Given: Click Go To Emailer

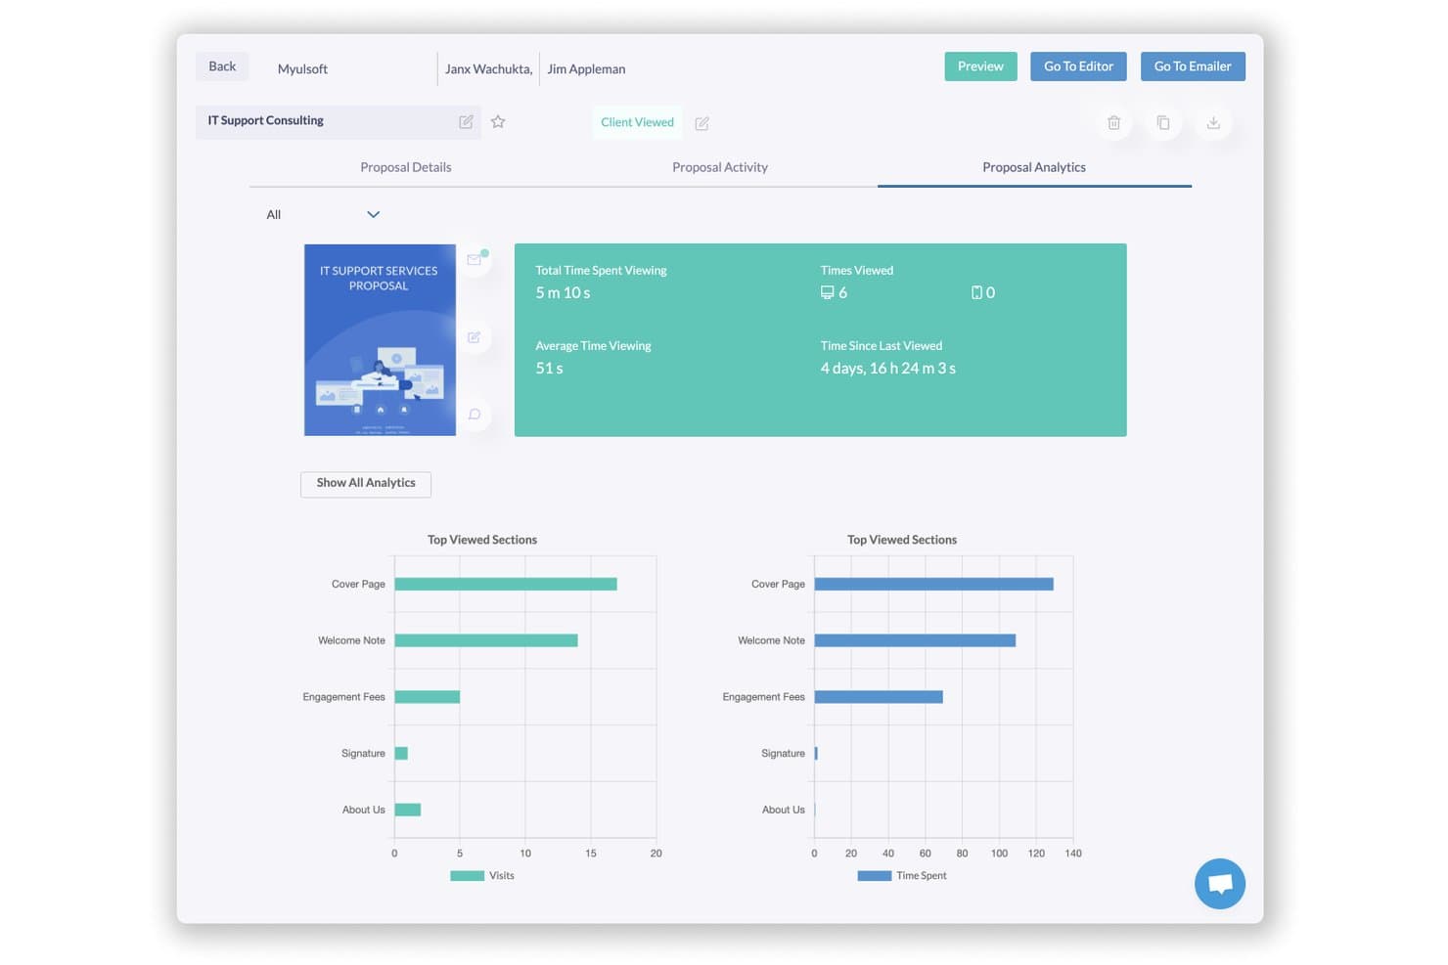Looking at the screenshot, I should pos(1193,66).
